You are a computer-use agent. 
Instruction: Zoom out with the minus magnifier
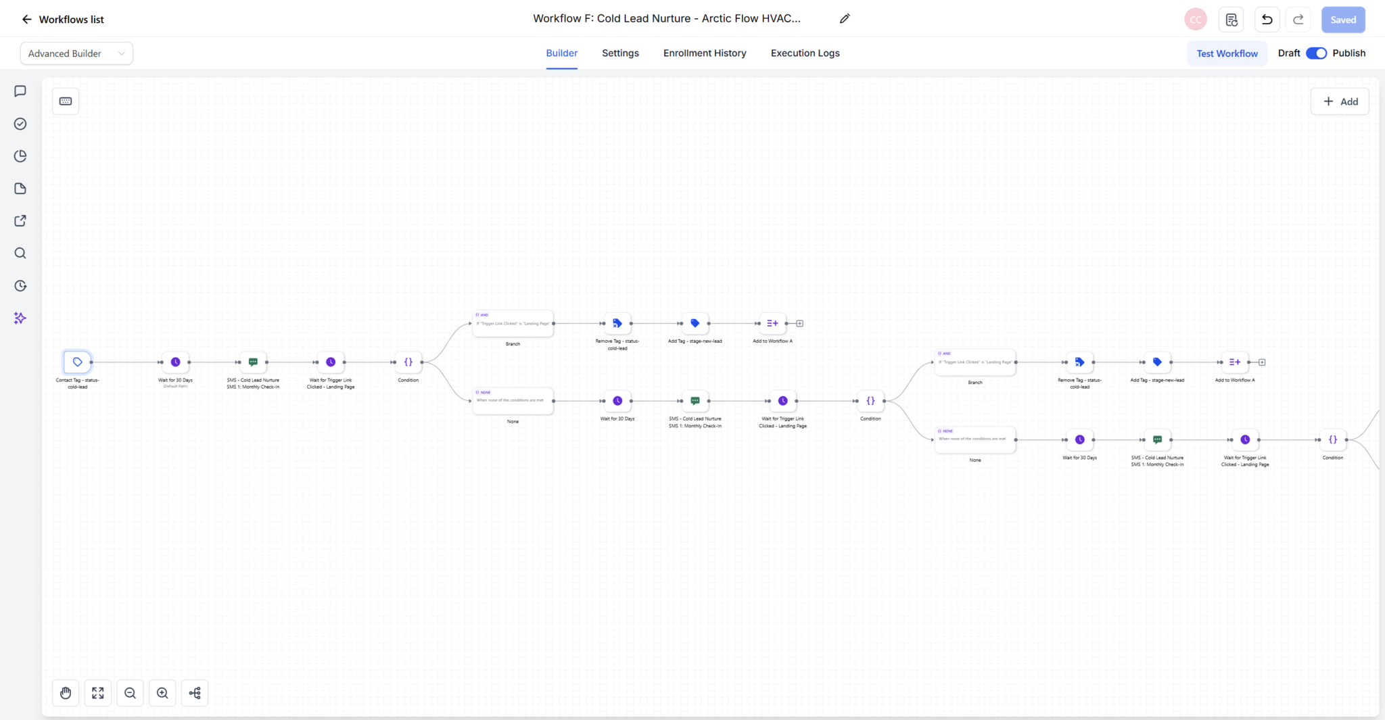pos(131,693)
